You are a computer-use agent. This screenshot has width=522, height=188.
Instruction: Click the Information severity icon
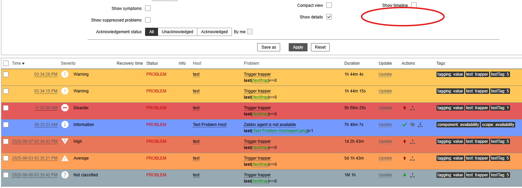coord(65,125)
